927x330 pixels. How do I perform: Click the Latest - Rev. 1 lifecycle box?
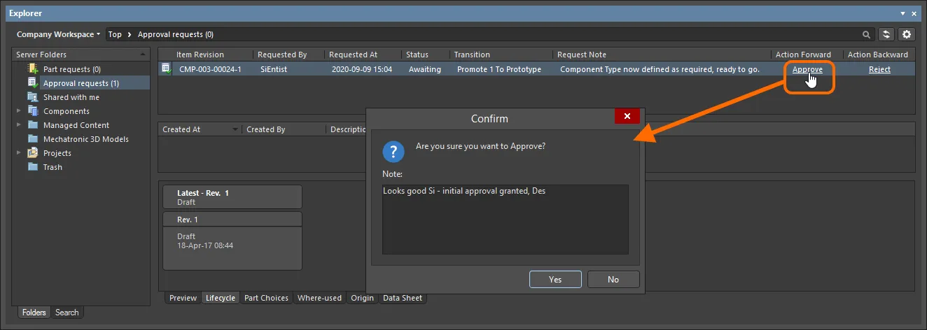click(x=232, y=196)
